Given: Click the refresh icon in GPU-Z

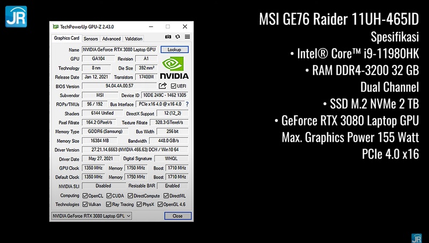Looking at the screenshot, I should (177, 36).
